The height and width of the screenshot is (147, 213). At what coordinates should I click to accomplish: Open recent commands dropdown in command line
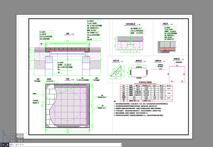[x=12, y=145]
